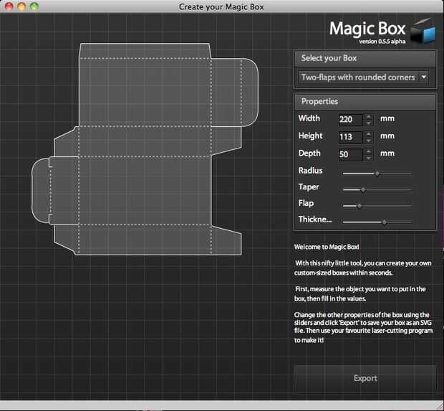444x411 pixels.
Task: Close the window with the red button
Action: click(x=9, y=6)
